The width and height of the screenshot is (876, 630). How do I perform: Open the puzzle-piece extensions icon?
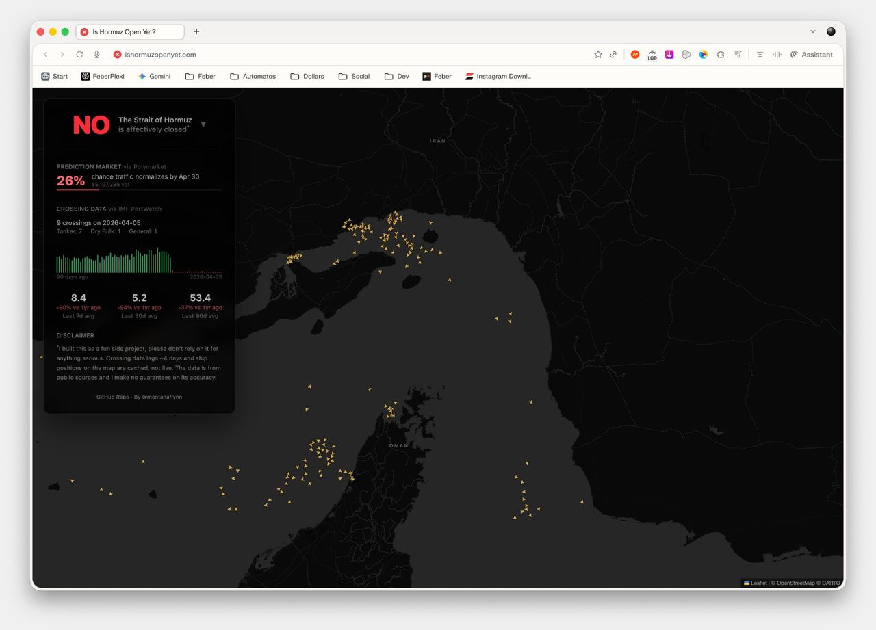tap(720, 55)
